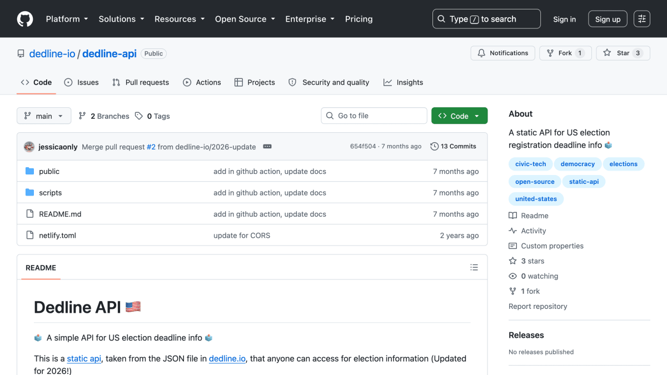The height and width of the screenshot is (375, 667).
Task: Open the Custom properties sidebar link
Action: pos(546,246)
